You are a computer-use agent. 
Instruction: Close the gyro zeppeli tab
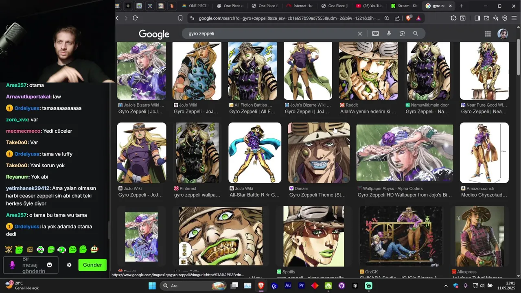tap(450, 6)
